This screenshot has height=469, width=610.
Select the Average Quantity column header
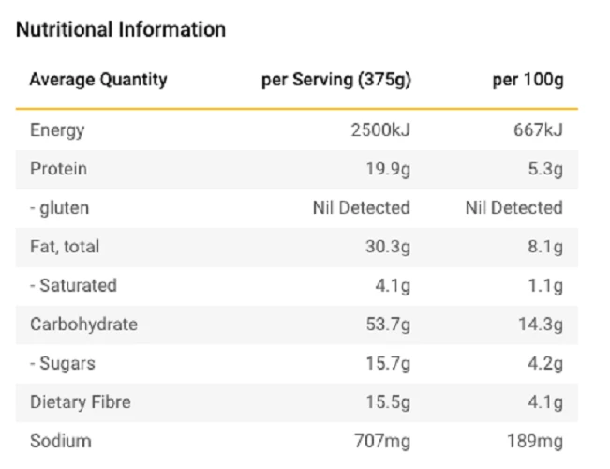click(98, 80)
